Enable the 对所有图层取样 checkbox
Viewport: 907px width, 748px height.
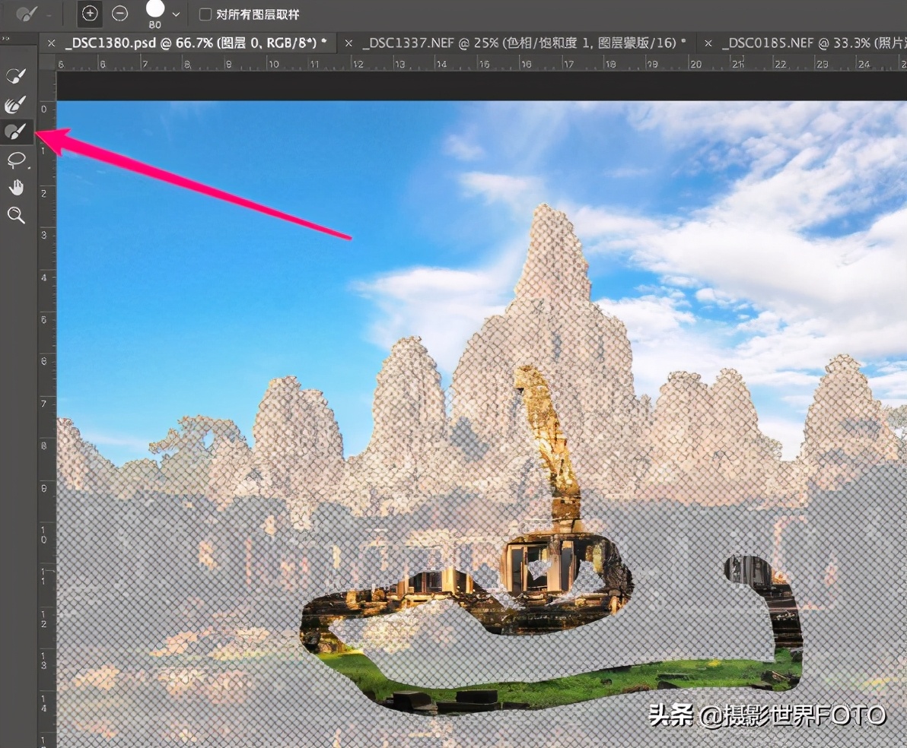pyautogui.click(x=205, y=14)
